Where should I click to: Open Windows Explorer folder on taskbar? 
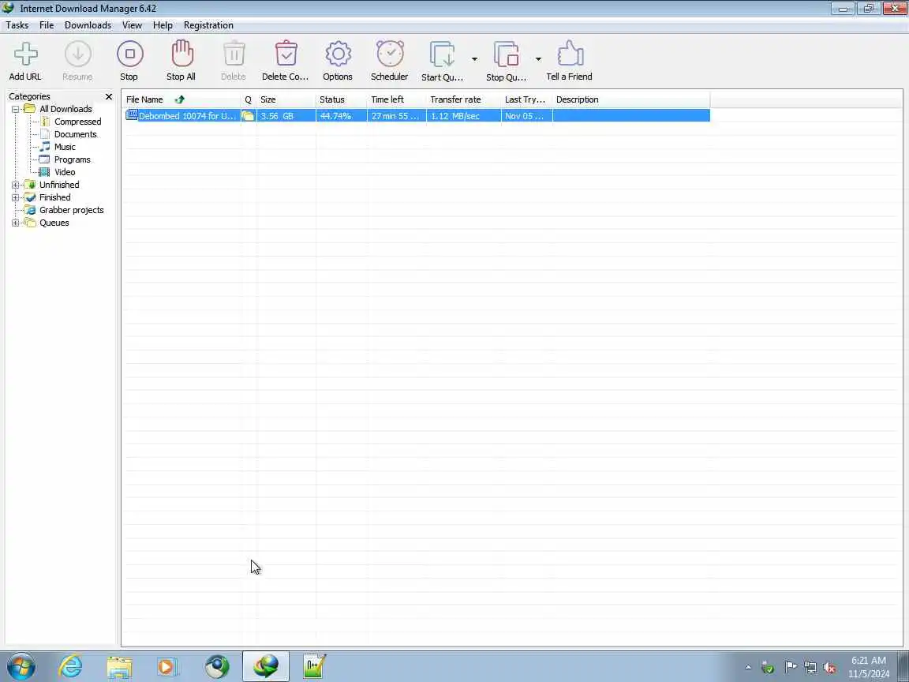(119, 667)
